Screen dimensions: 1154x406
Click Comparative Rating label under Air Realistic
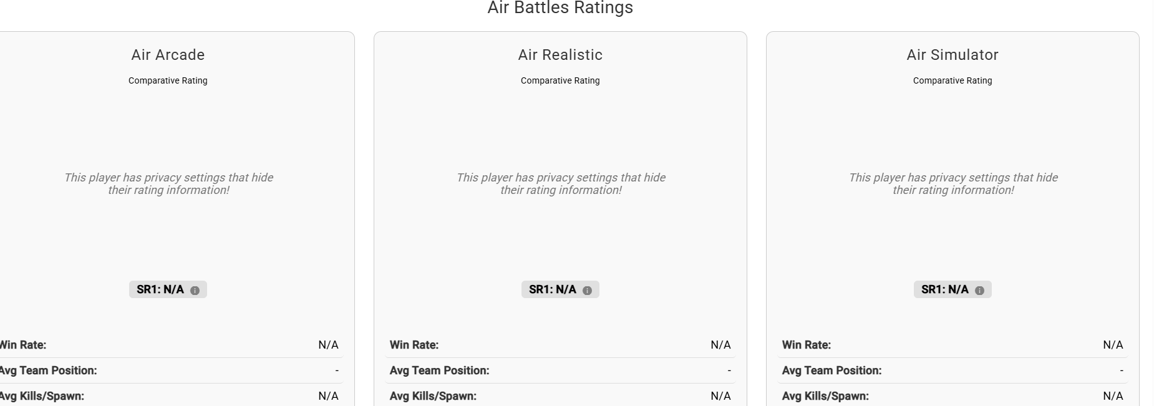(x=560, y=80)
